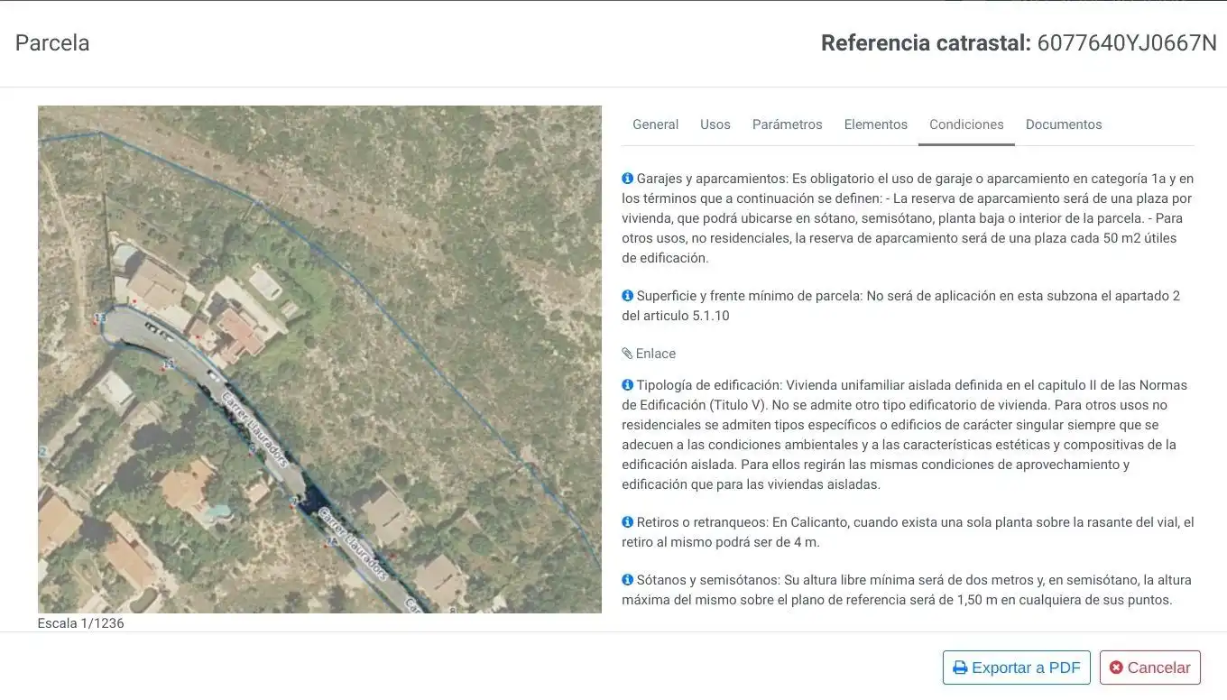
Task: Click the 'Garajes y aparcamientos' condition text
Action: pyautogui.click(x=908, y=218)
